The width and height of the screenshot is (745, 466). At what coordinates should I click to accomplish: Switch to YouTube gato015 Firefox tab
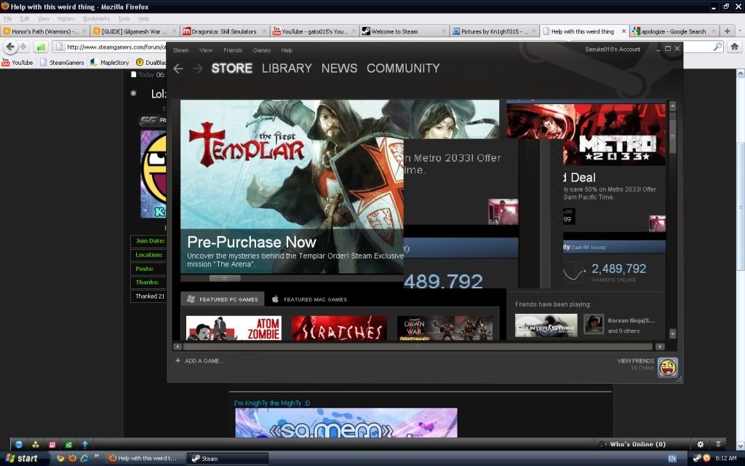314,31
